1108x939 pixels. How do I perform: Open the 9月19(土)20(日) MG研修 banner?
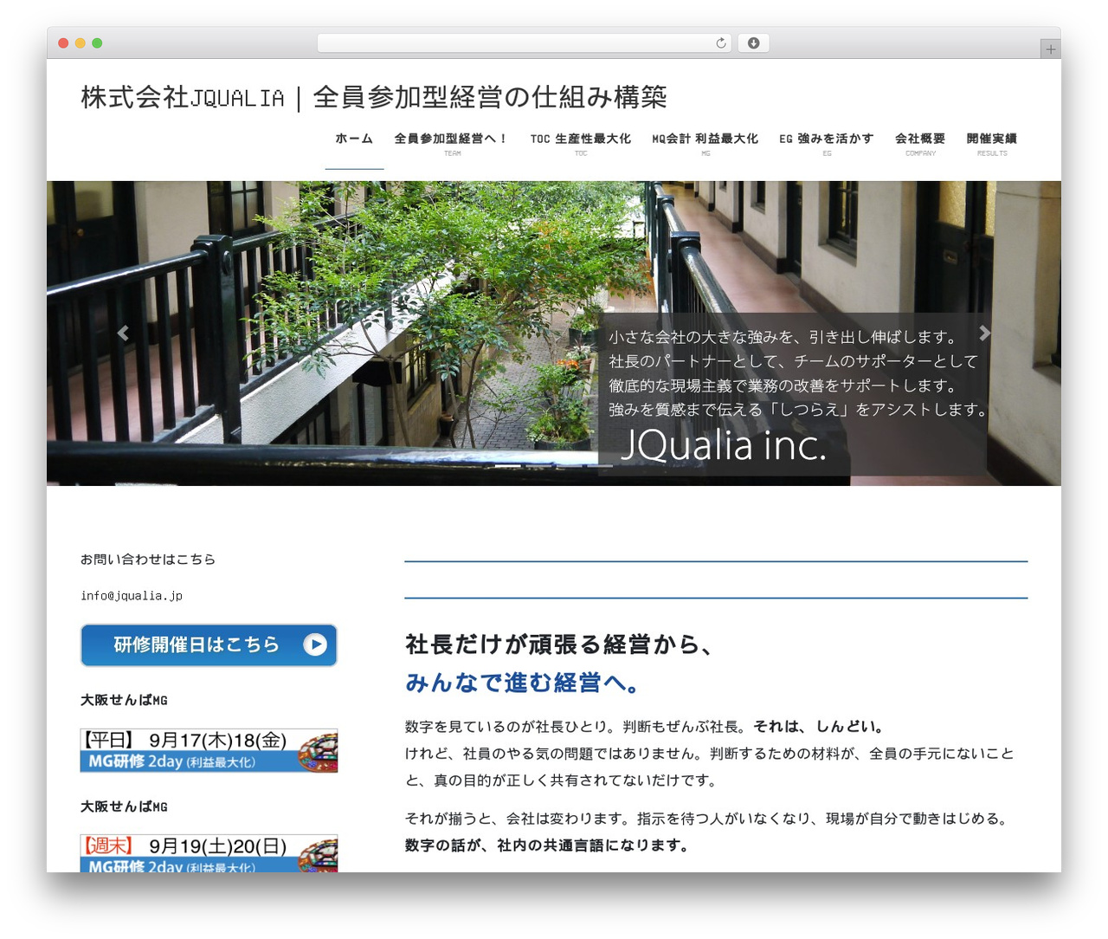point(209,853)
